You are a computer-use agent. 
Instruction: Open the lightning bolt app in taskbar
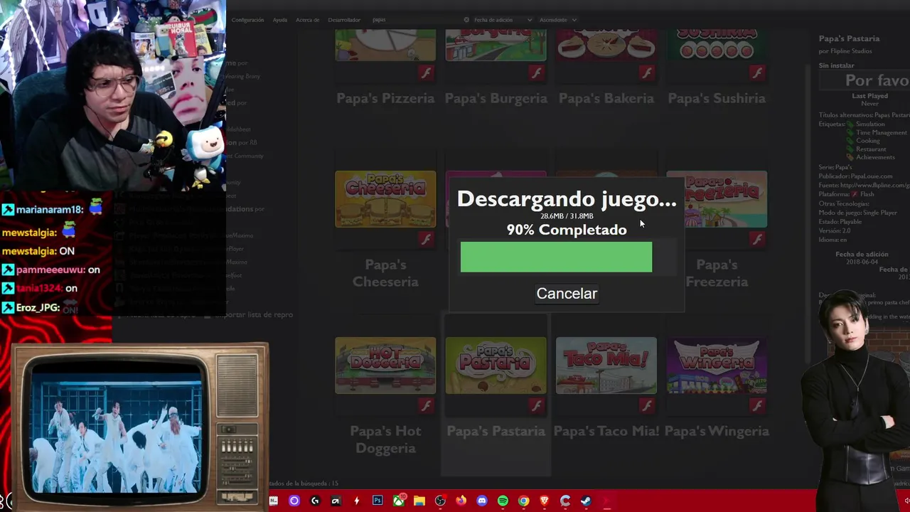357,501
